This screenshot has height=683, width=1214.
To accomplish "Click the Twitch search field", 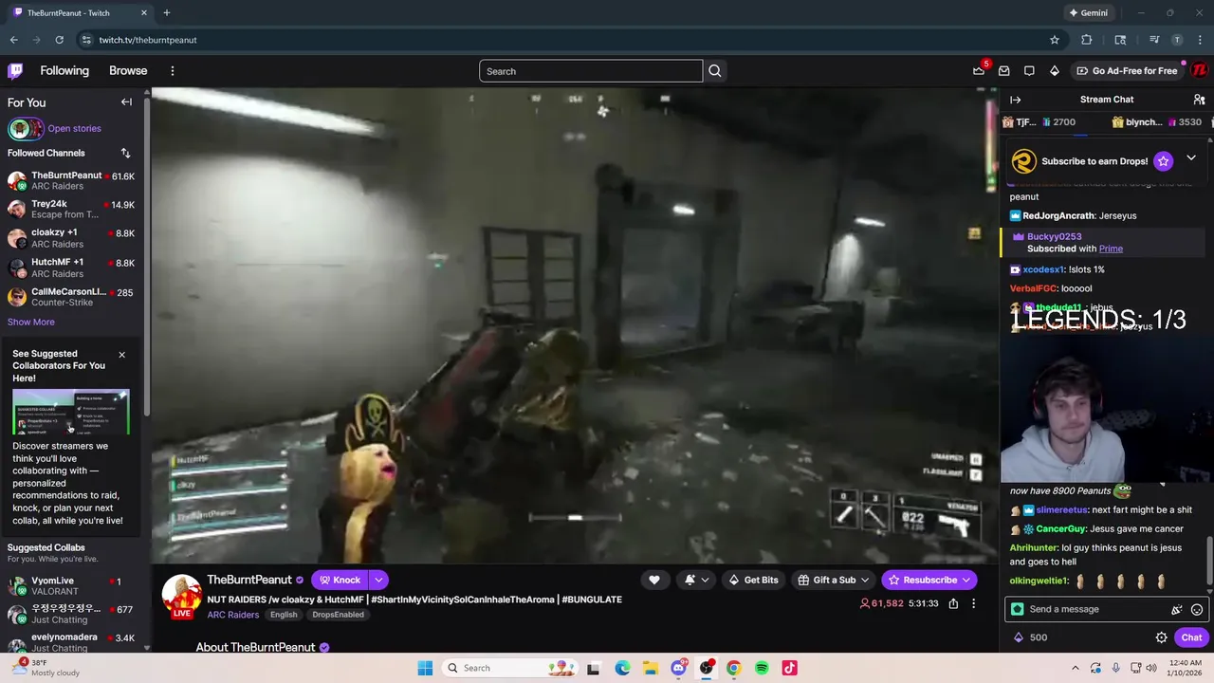I will [x=591, y=71].
